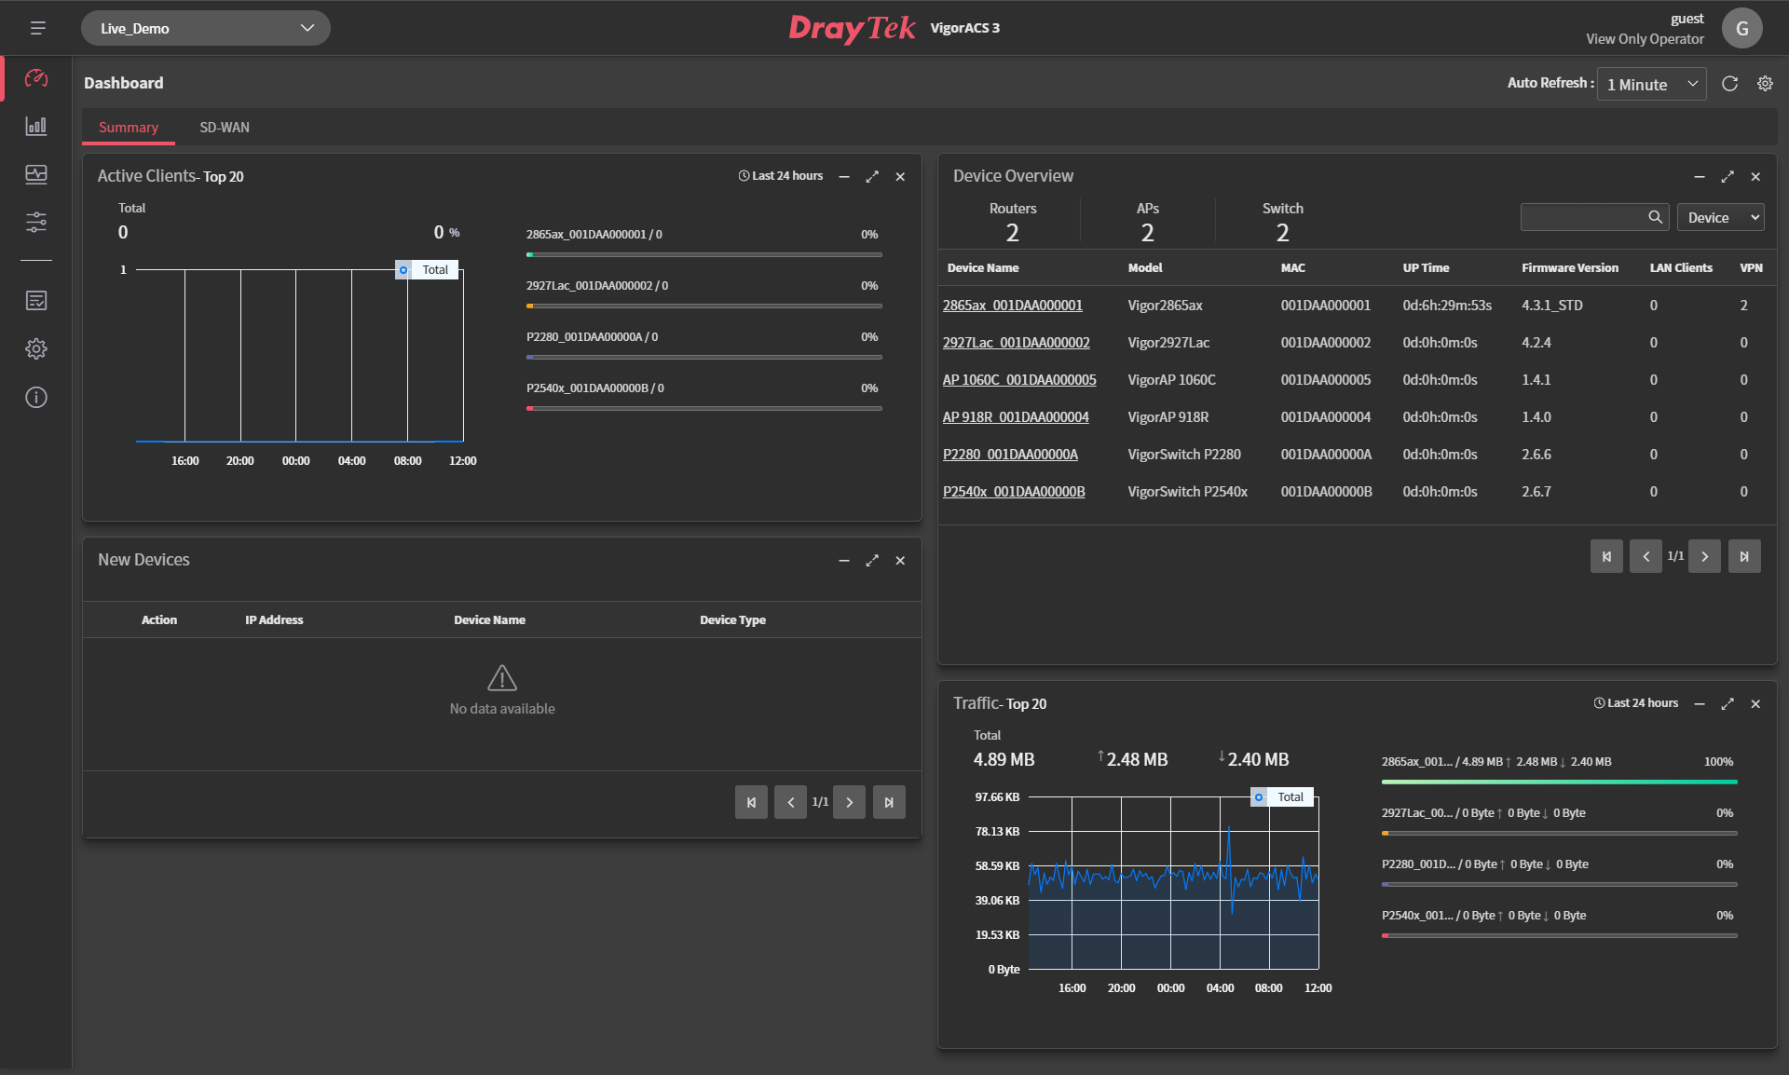Click the dashboard refresh icon

tap(1729, 84)
